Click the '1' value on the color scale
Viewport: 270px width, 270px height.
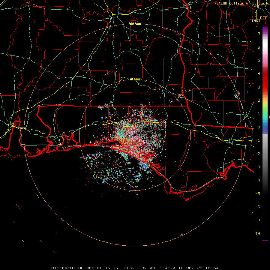coord(259,114)
